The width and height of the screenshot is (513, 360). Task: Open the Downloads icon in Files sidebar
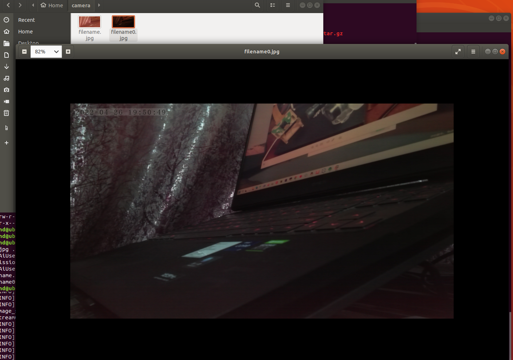click(7, 67)
